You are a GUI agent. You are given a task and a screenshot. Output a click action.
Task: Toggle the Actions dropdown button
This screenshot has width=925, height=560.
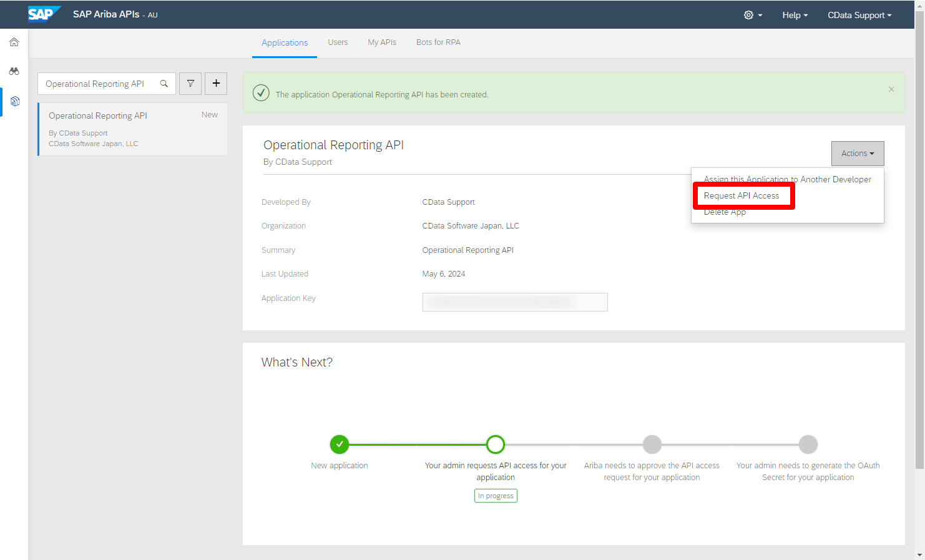[858, 154]
